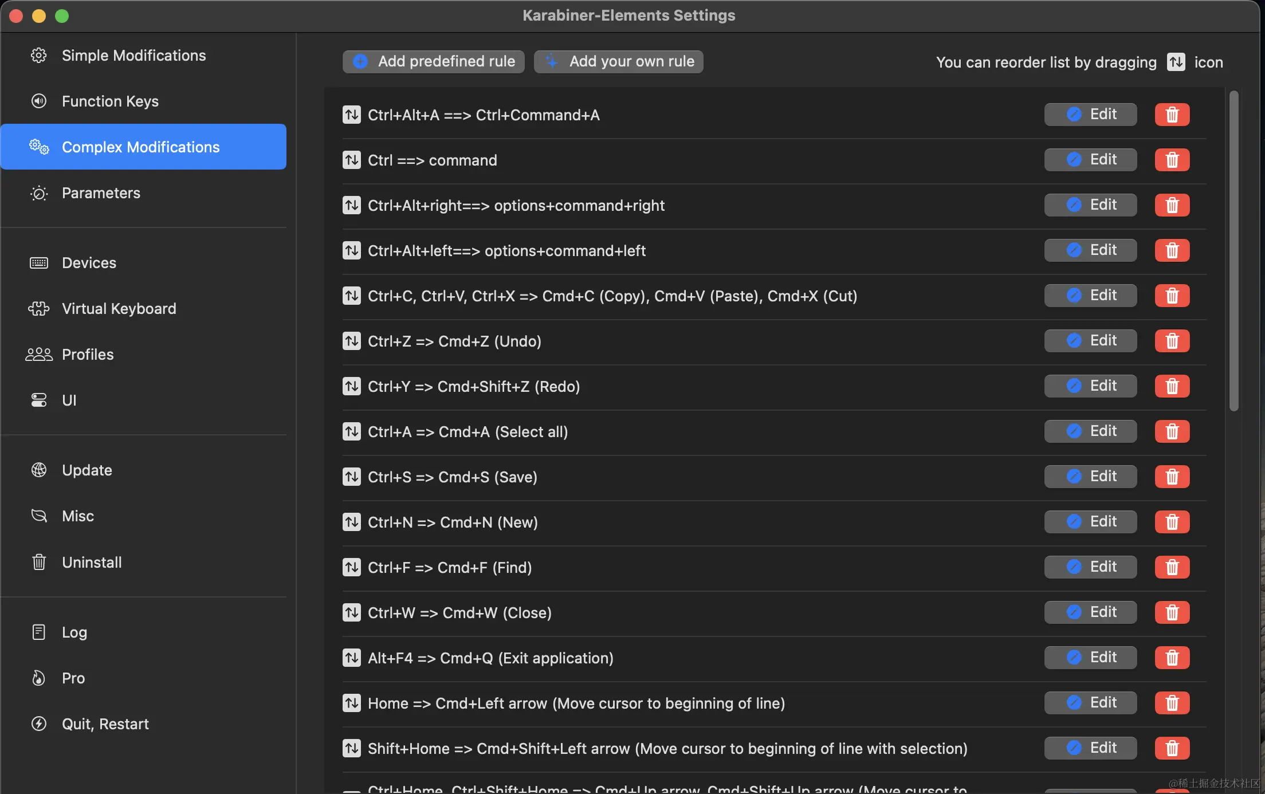
Task: Remove the Alt+F4 Exit application rule
Action: tap(1172, 658)
